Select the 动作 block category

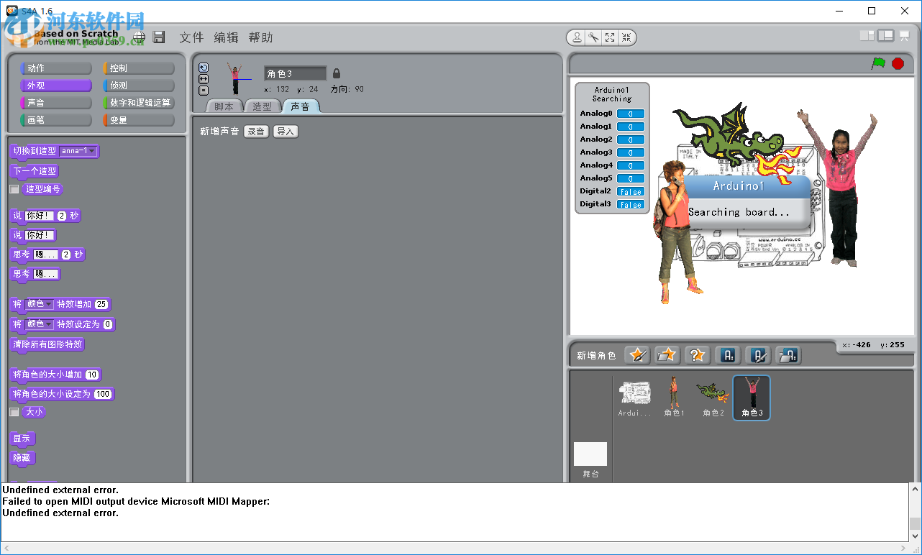point(56,68)
